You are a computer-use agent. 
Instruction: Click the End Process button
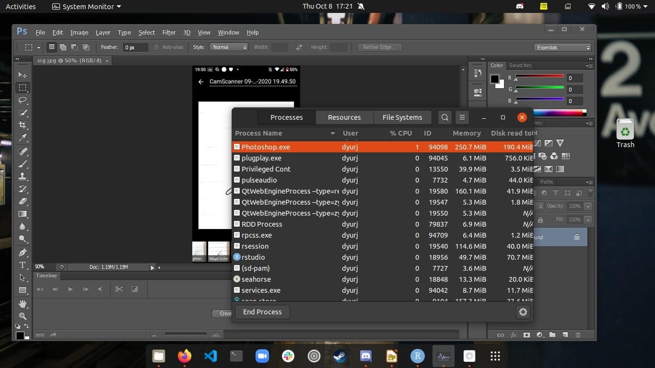pos(262,312)
